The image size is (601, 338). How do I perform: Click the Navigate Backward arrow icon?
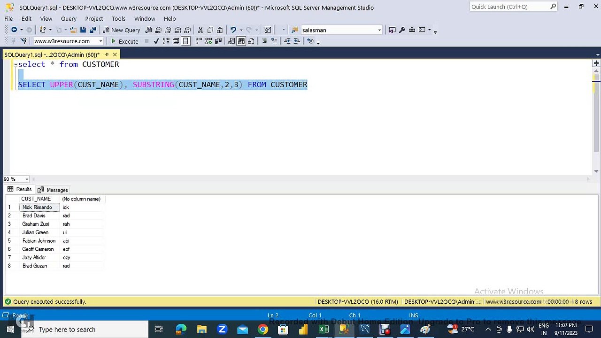pos(14,30)
